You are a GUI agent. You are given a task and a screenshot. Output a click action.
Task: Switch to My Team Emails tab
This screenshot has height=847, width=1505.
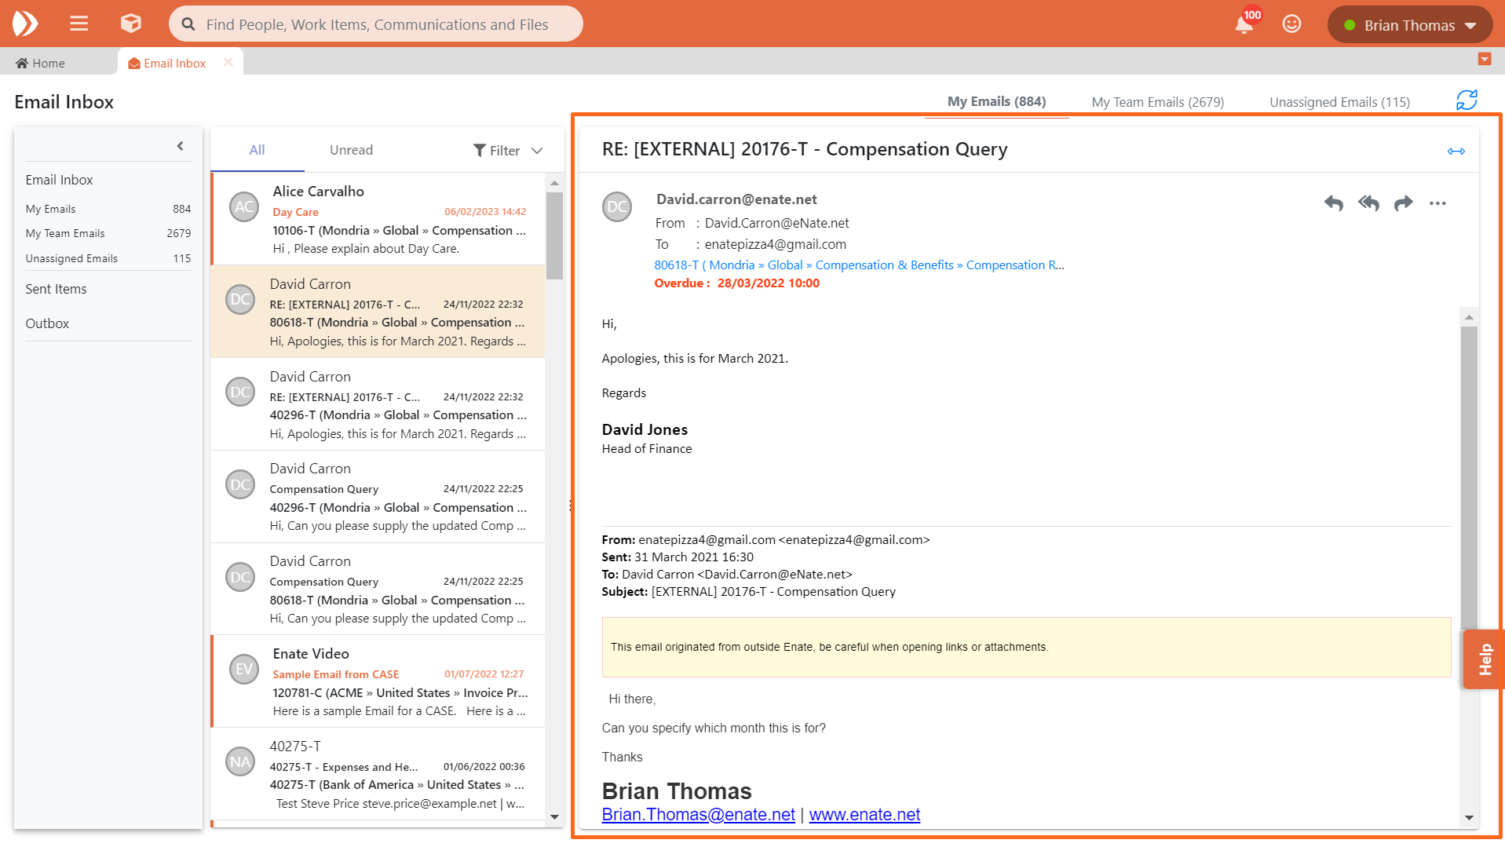coord(1157,102)
